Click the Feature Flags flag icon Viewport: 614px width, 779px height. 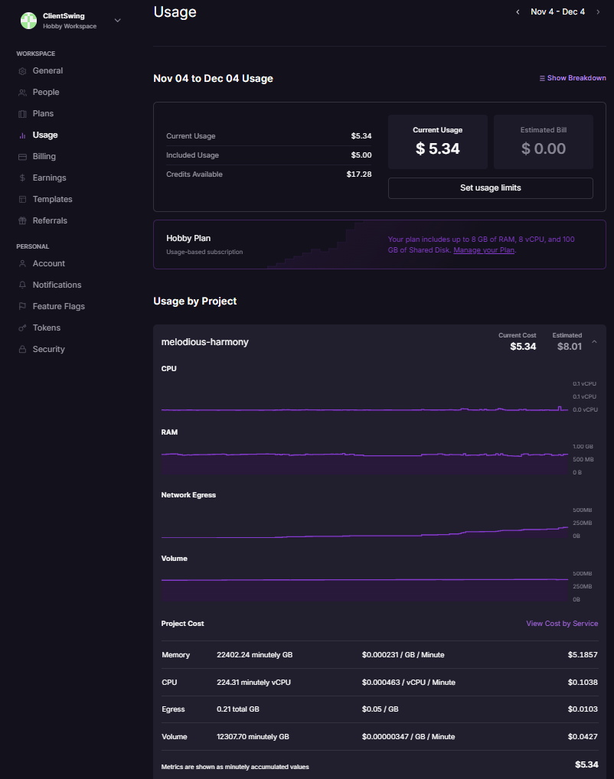23,307
